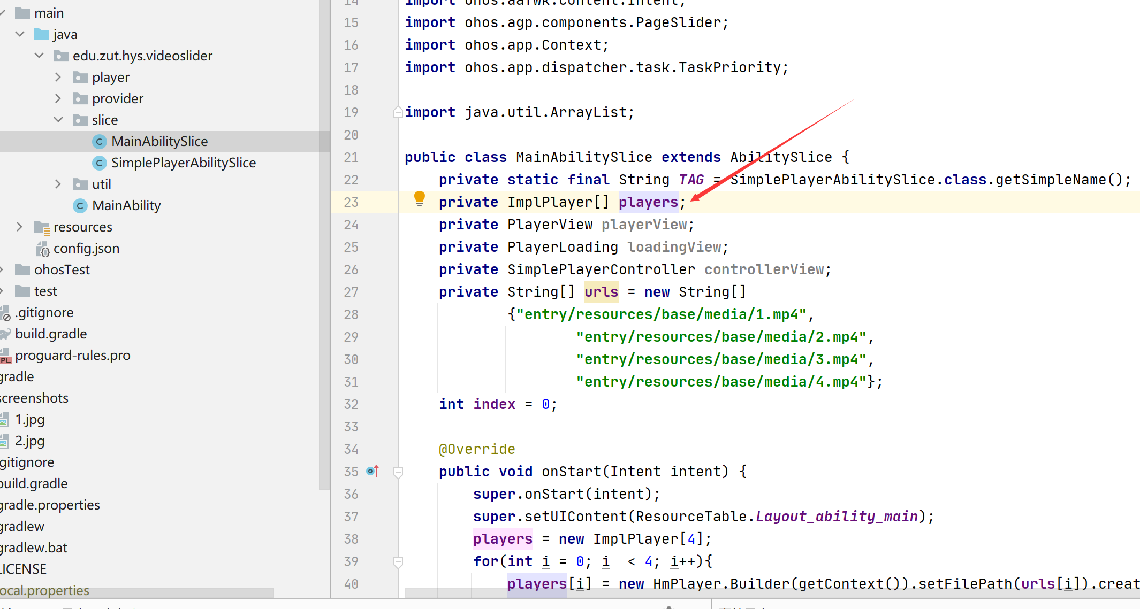Click the SimplePlayerAbilitySlice reference in TAG line
The width and height of the screenshot is (1140, 609).
coord(832,180)
